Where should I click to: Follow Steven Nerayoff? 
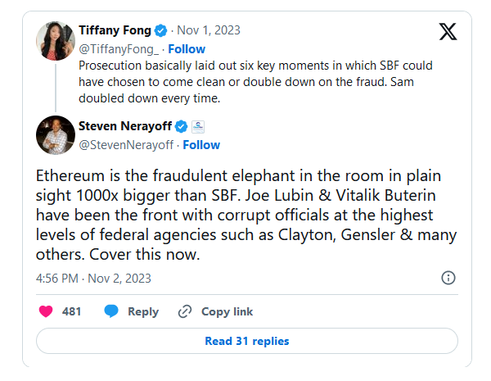pyautogui.click(x=200, y=145)
